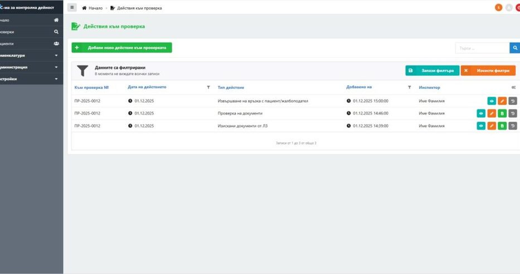Viewport: 520px width, 274px height.
Task: Open filter for Добавено на column
Action: point(409,87)
